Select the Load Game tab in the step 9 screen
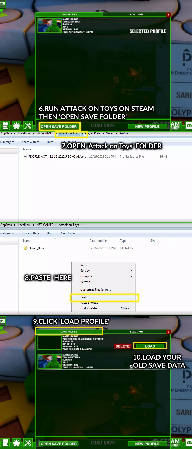192x449 pixels. (137, 332)
